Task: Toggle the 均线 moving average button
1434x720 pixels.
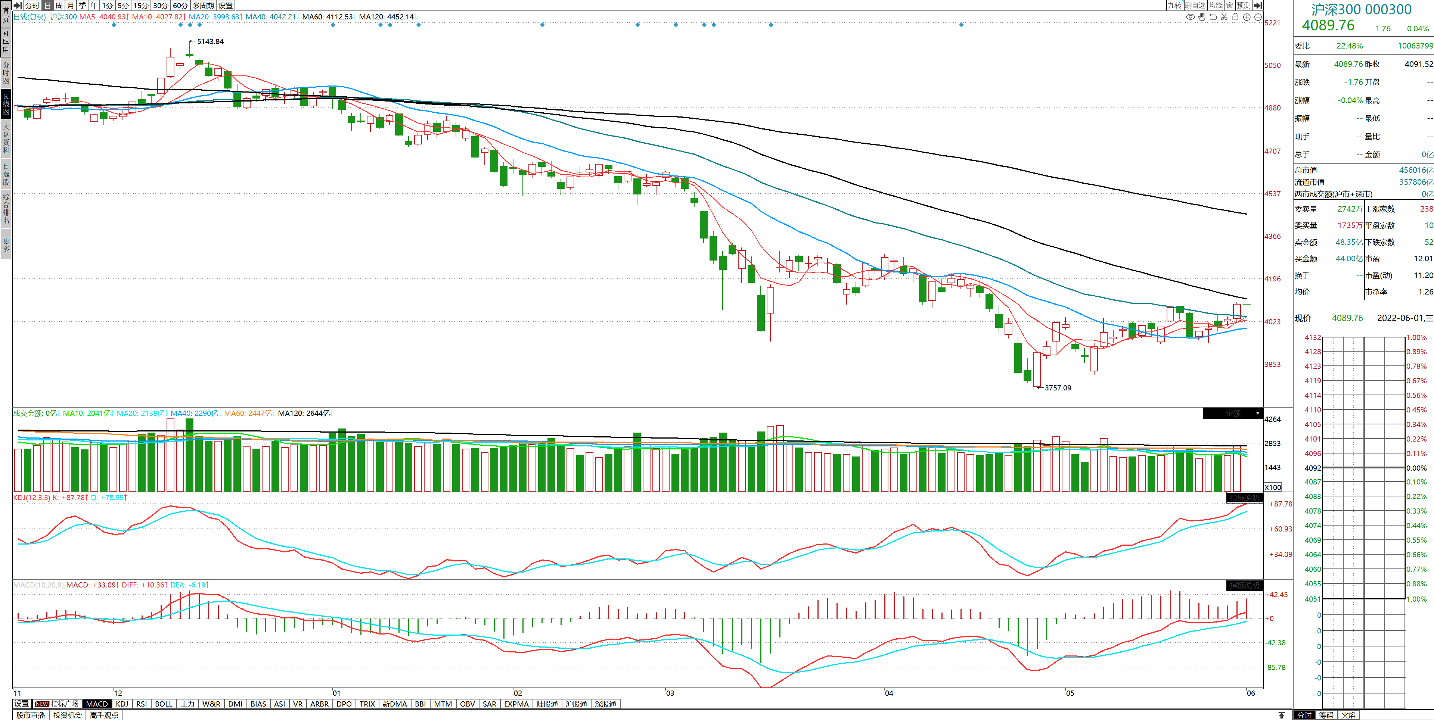Action: [1215, 6]
